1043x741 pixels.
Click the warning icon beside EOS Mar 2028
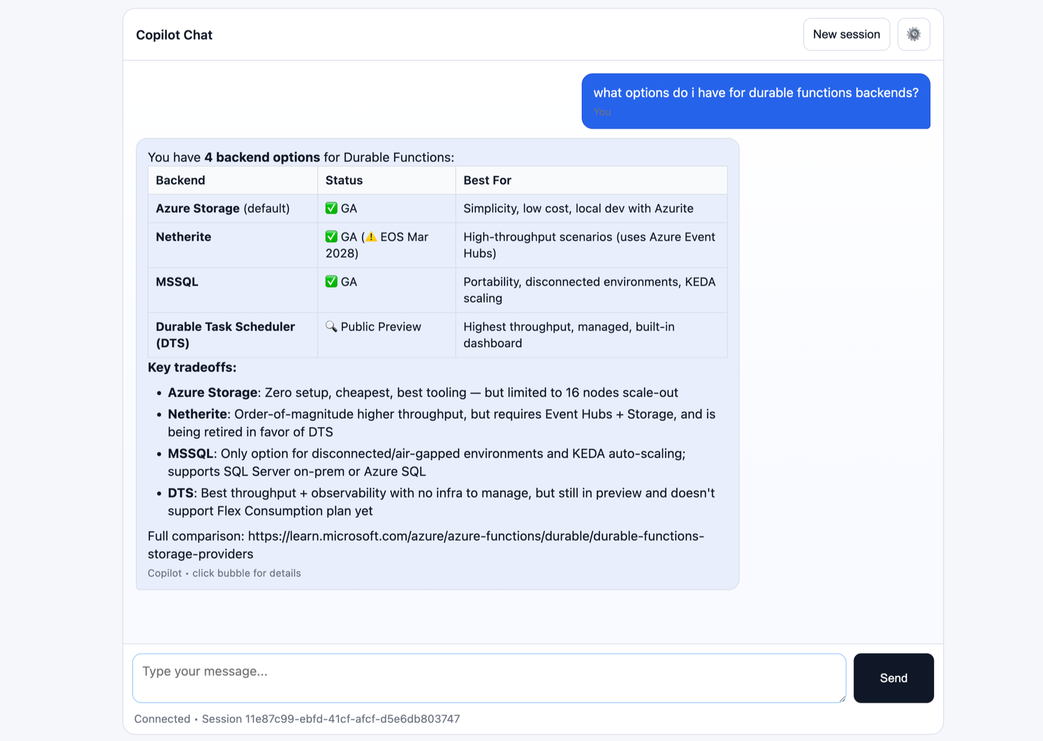(371, 236)
